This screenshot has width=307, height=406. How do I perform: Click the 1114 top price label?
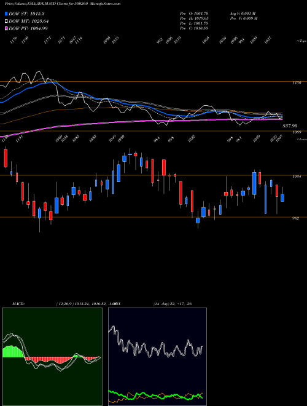(x=79, y=40)
